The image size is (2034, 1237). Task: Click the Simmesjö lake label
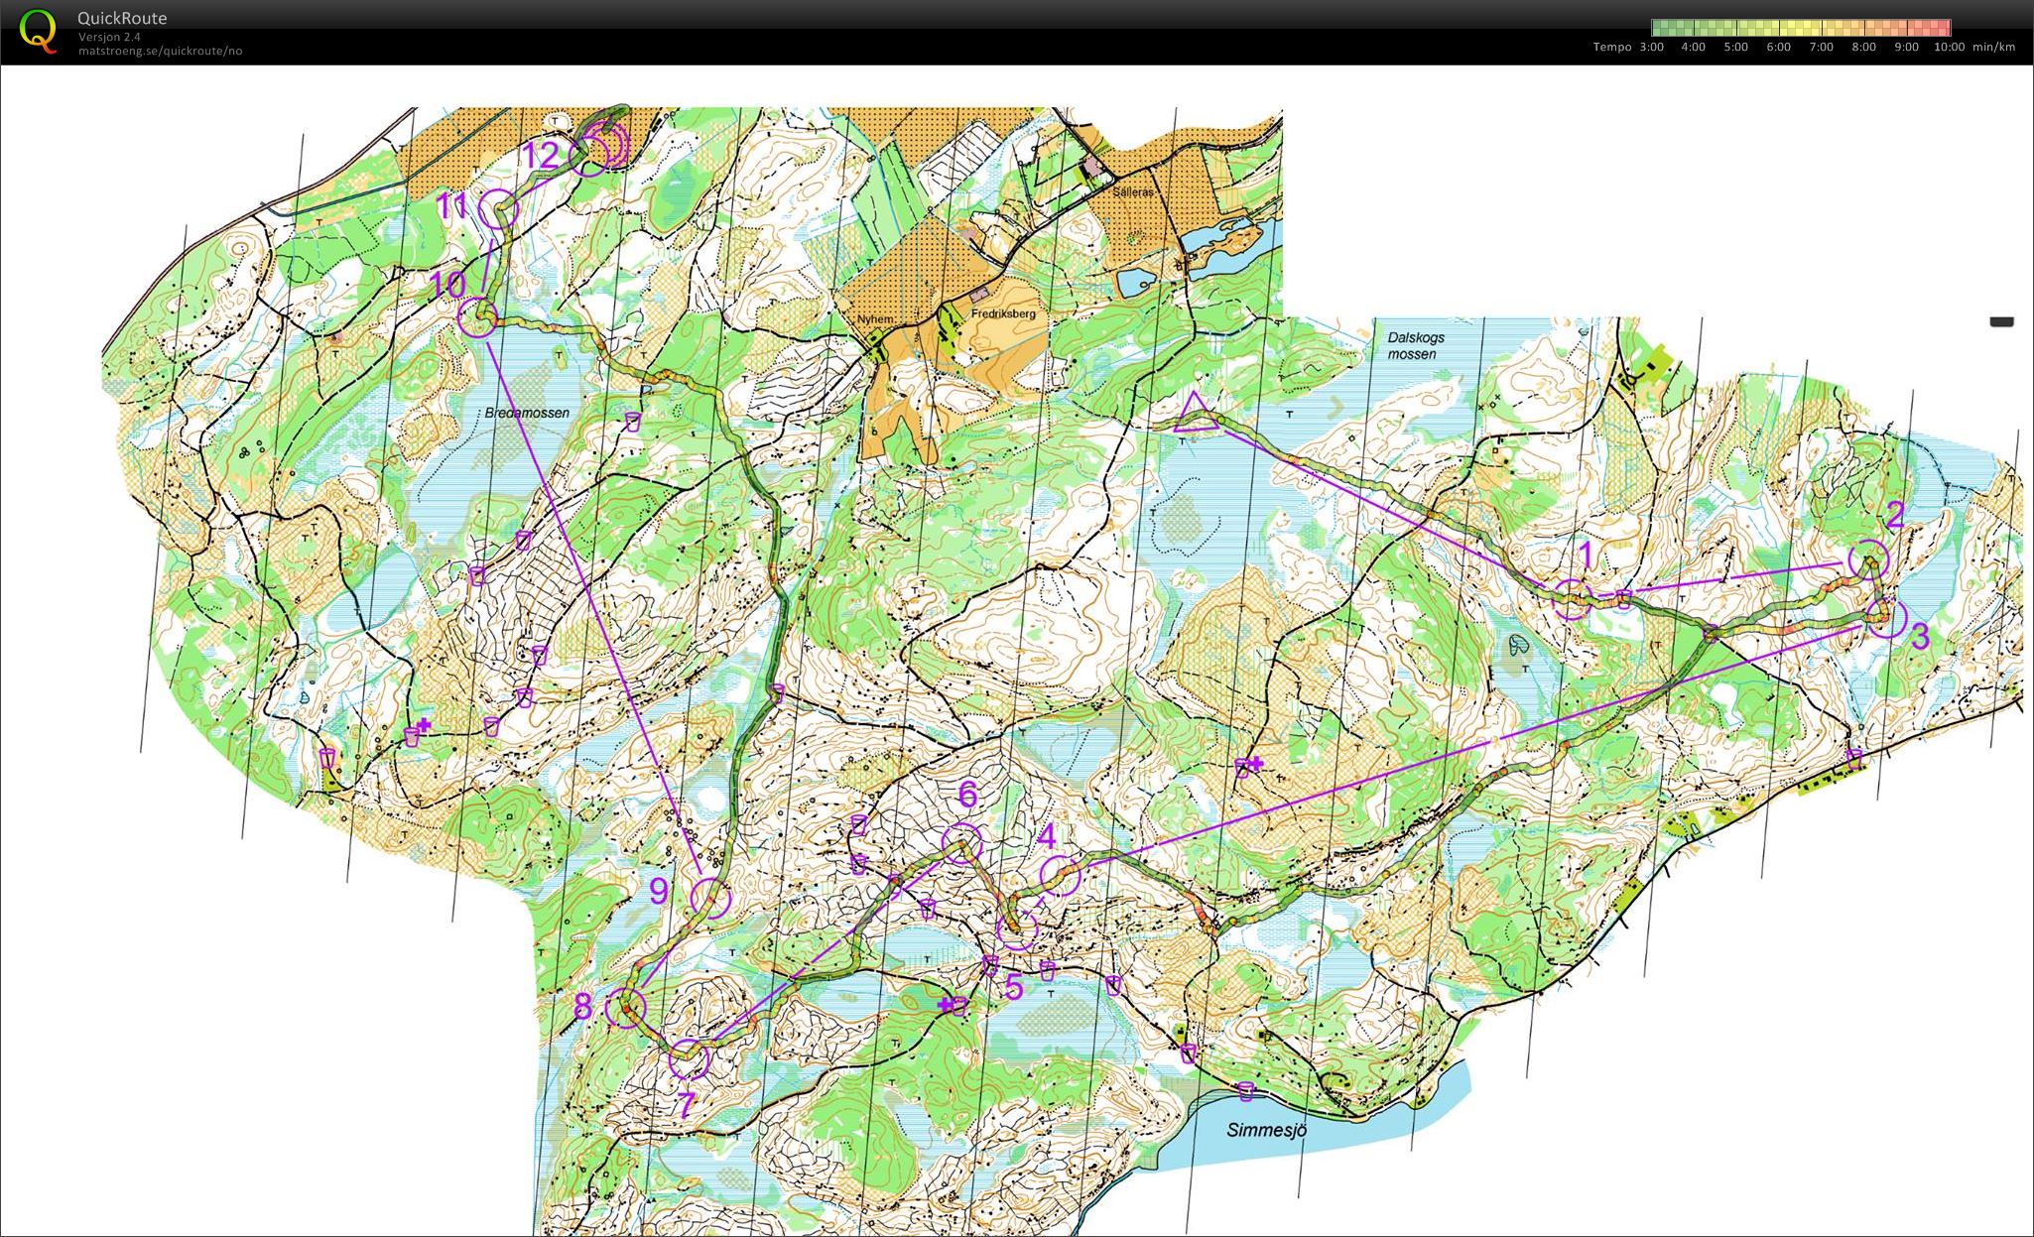pyautogui.click(x=1267, y=1130)
